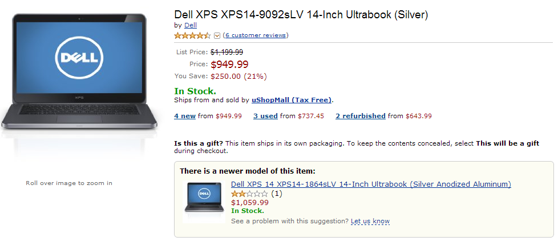Open the uShopMall (Tax Free) seller link
The image size is (558, 241).
click(x=291, y=100)
